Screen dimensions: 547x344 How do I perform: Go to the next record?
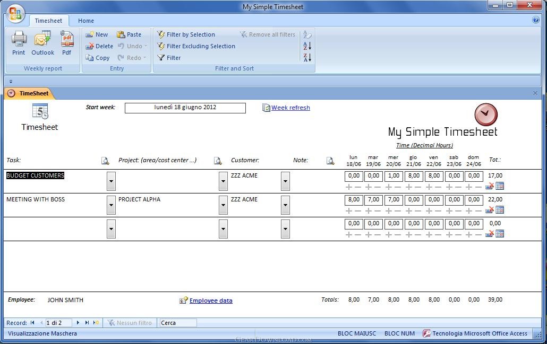click(x=78, y=323)
